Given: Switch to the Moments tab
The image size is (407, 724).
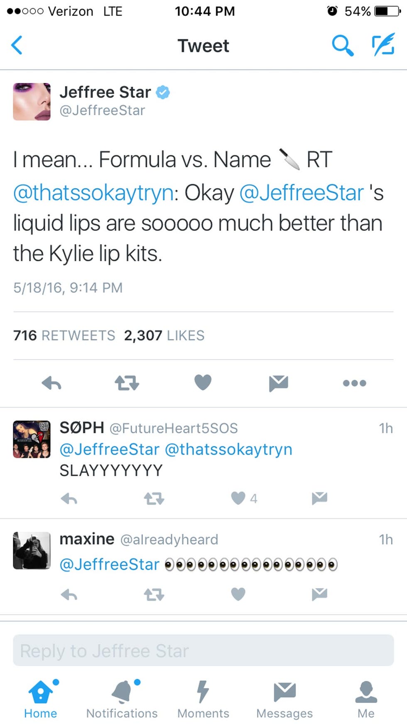Looking at the screenshot, I should click(203, 699).
